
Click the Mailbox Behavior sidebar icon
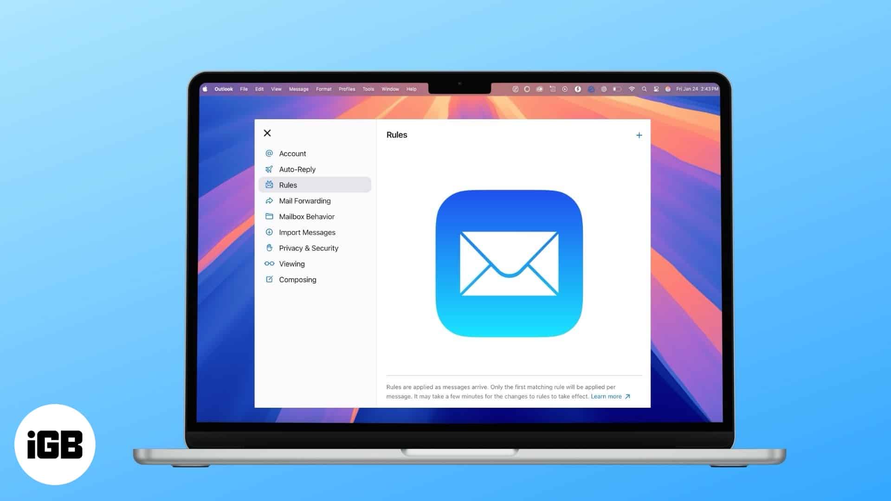(269, 217)
